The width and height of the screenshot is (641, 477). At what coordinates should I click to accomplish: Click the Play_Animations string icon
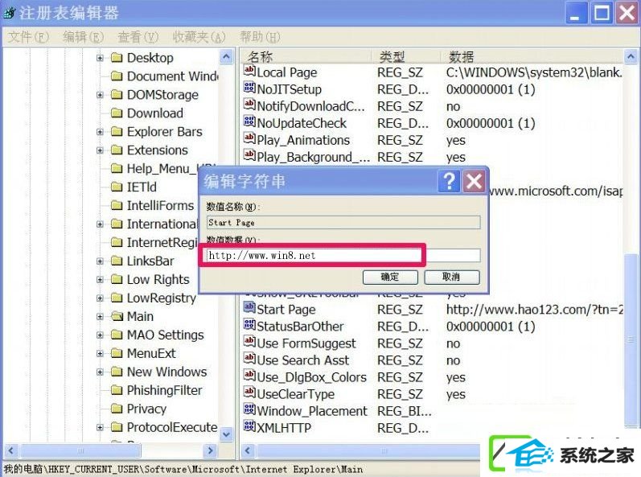249,138
